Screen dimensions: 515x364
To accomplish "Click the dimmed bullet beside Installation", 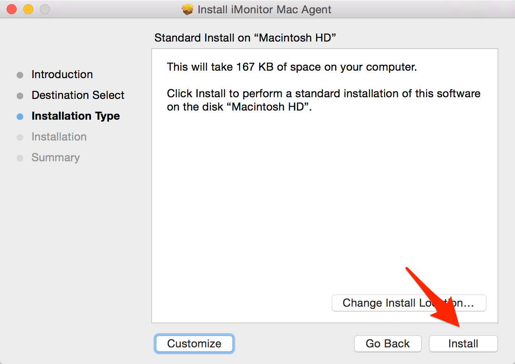I will 20,138.
